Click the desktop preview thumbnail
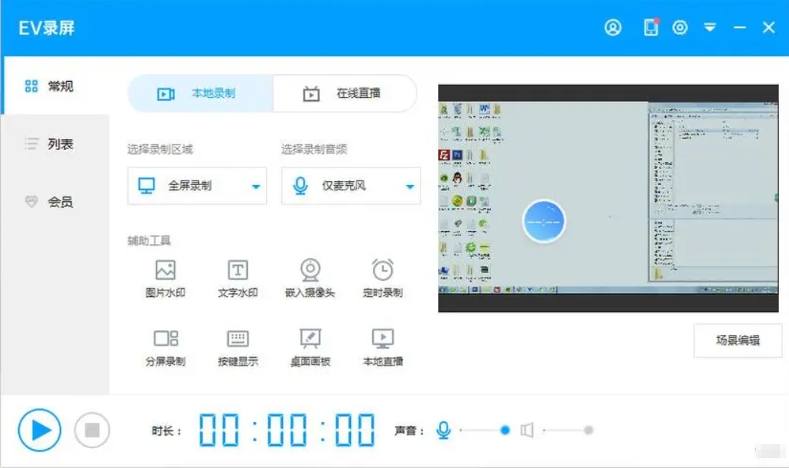Image resolution: width=789 pixels, height=468 pixels. (608, 198)
